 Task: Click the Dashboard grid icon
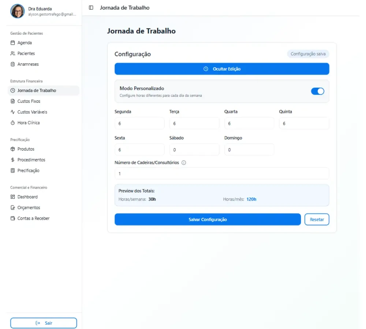point(12,197)
